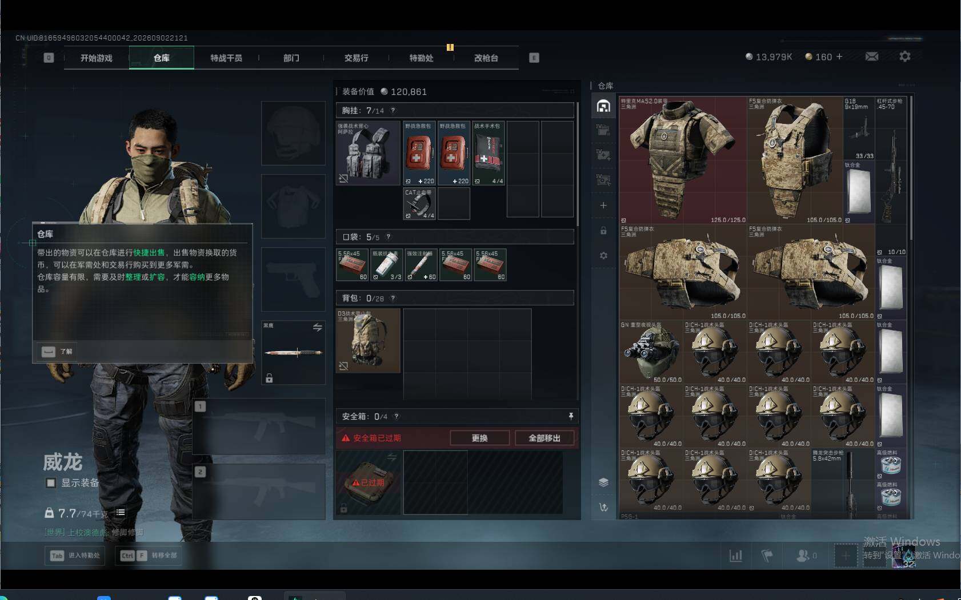Click the empty pistol equipment slot
The height and width of the screenshot is (600, 961).
pos(294,279)
